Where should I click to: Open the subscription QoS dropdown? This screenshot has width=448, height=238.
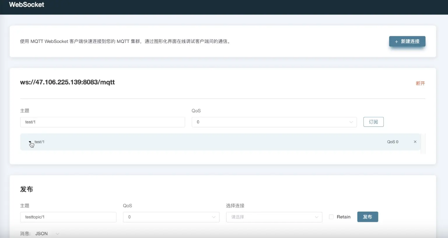[274, 122]
